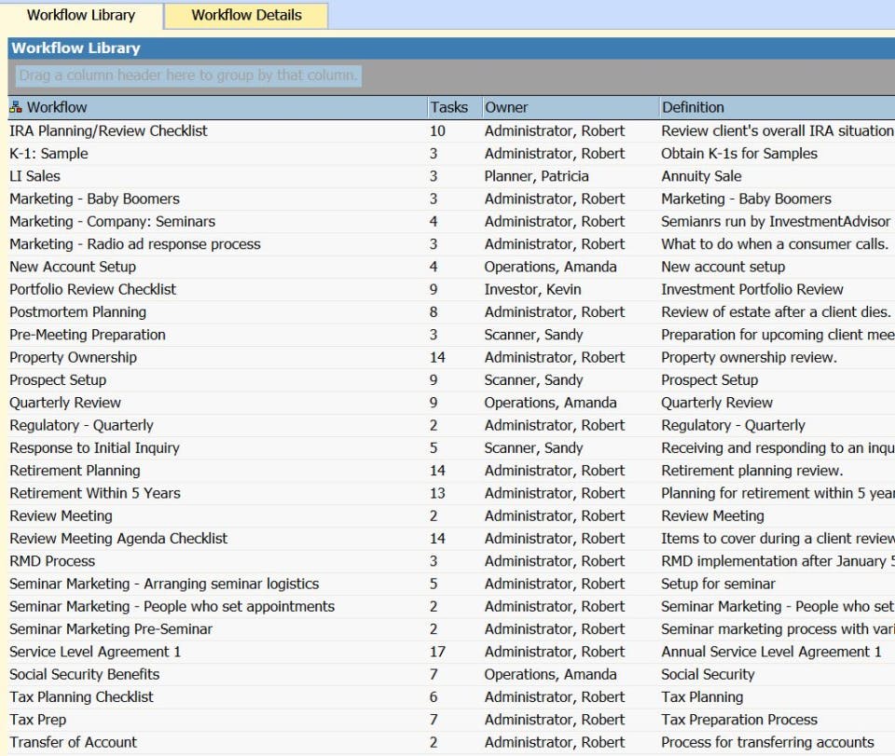Click 'Obtain K-1s for Samples' definition
This screenshot has width=895, height=756.
(x=739, y=154)
